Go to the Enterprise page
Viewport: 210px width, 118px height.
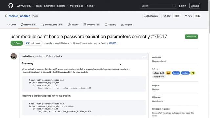pos(50,6)
